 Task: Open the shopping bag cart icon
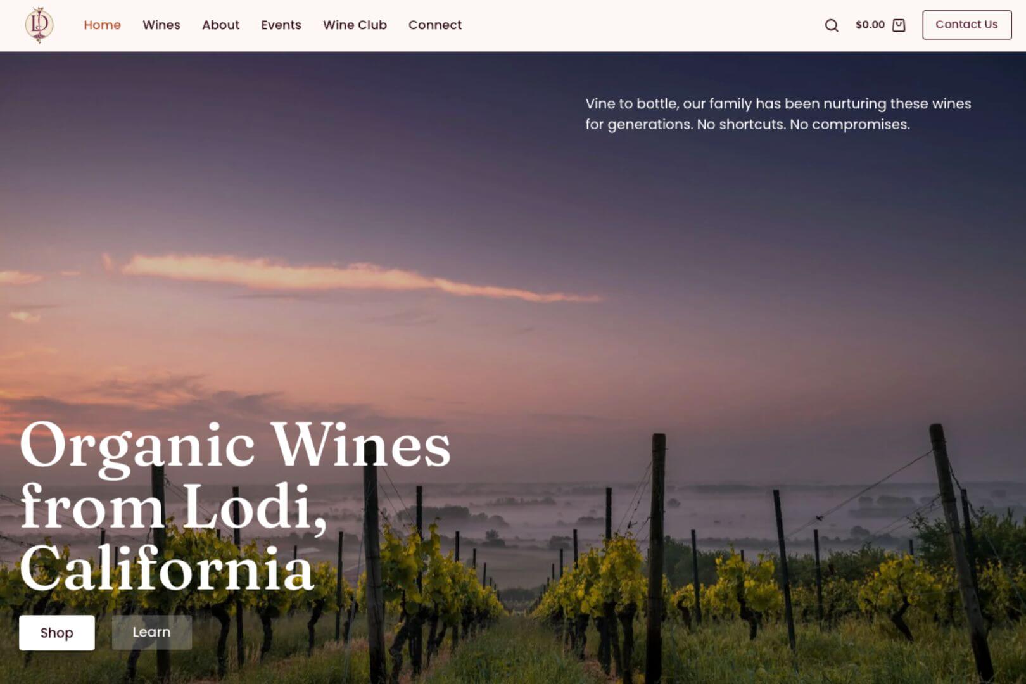click(x=899, y=25)
